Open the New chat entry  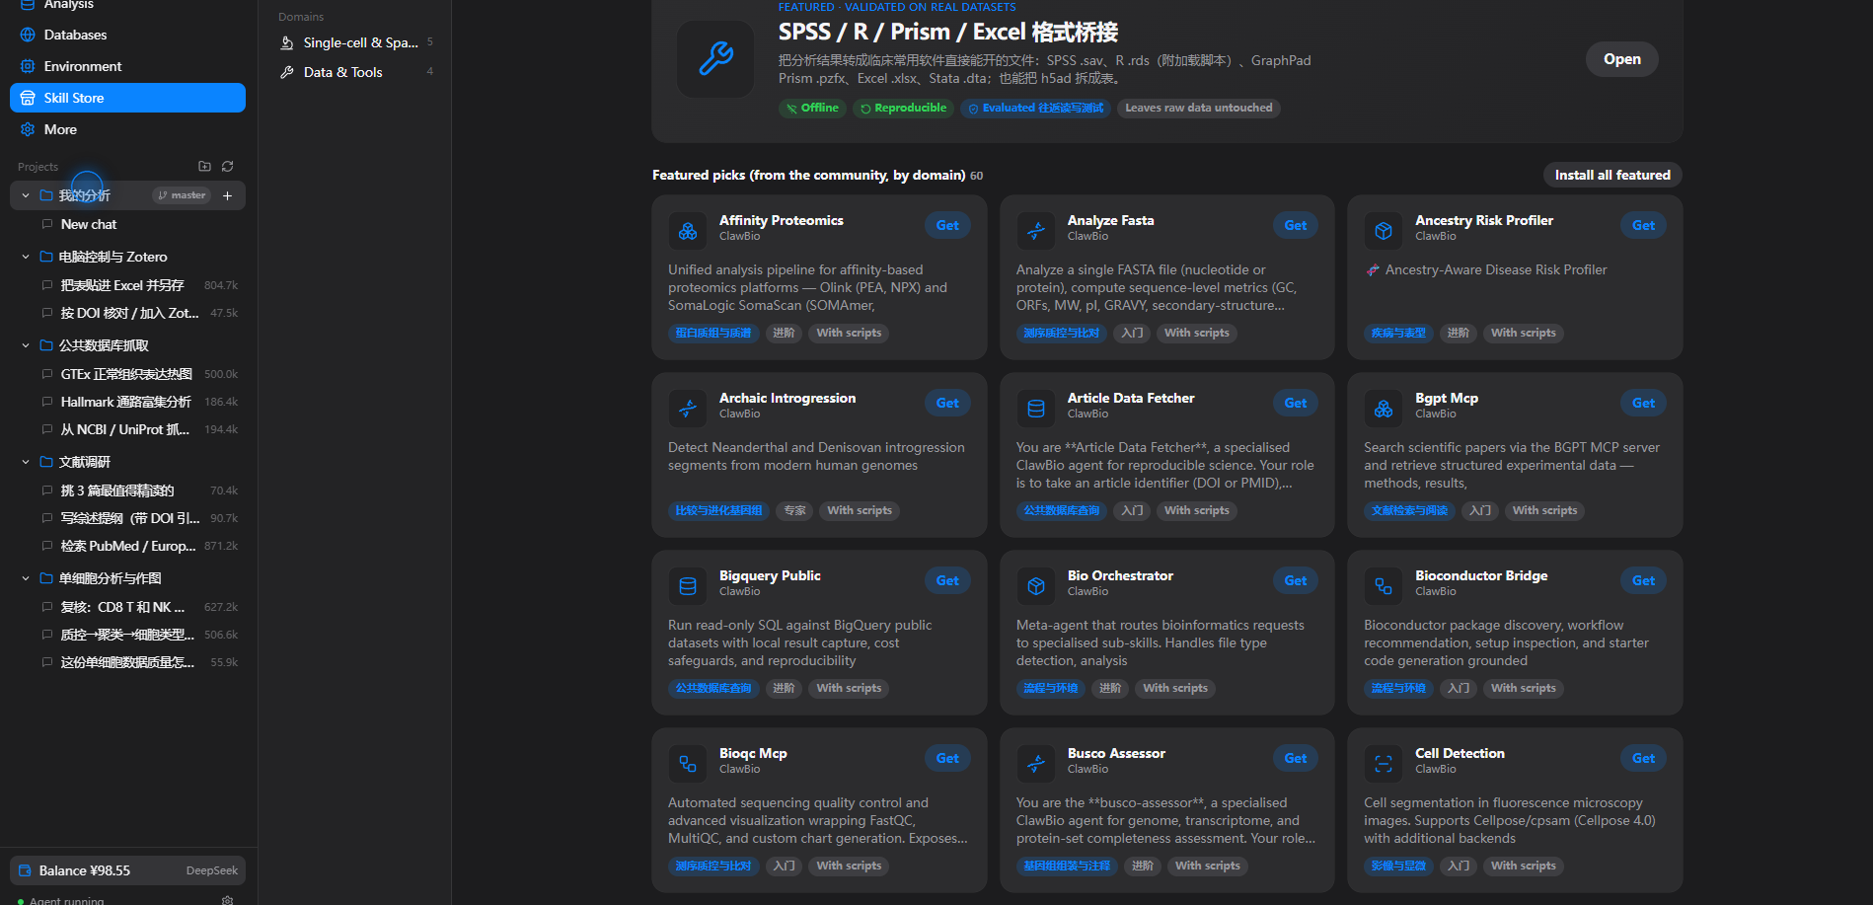coord(139,224)
